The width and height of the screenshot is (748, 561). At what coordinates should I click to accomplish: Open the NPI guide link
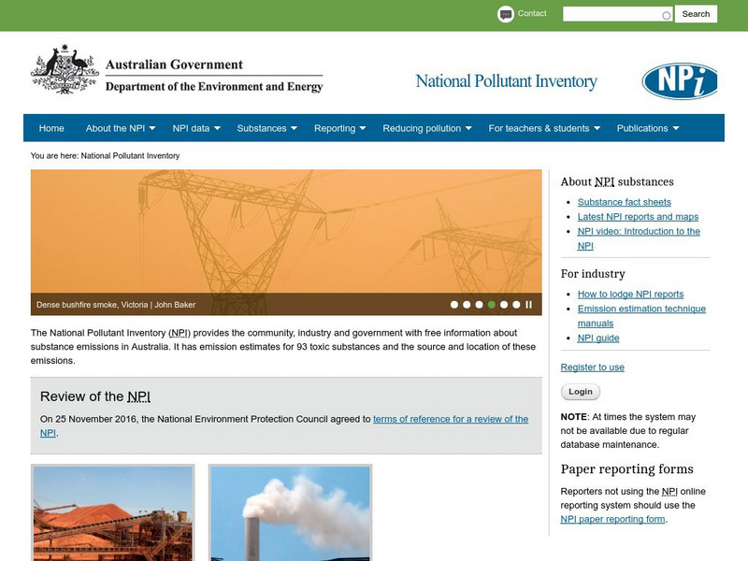point(598,338)
